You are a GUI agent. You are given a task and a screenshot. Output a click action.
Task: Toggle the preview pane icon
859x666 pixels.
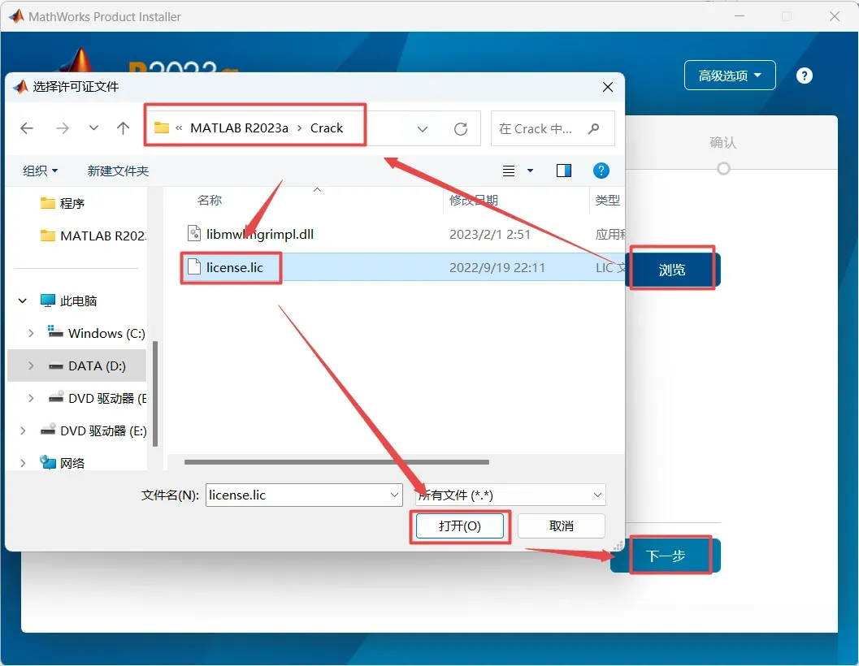click(564, 171)
